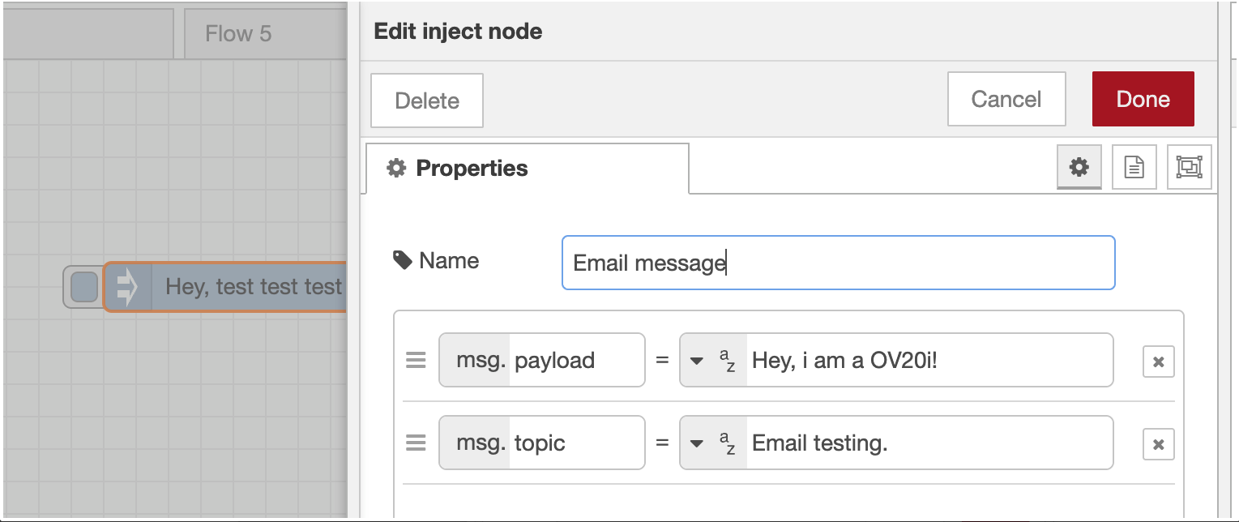Open the node appearance icon
Viewport: 1239px width, 522px height.
tap(1189, 168)
